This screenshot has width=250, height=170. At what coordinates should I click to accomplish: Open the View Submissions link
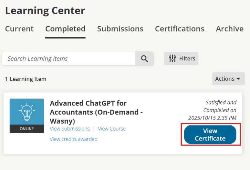[x=70, y=129]
